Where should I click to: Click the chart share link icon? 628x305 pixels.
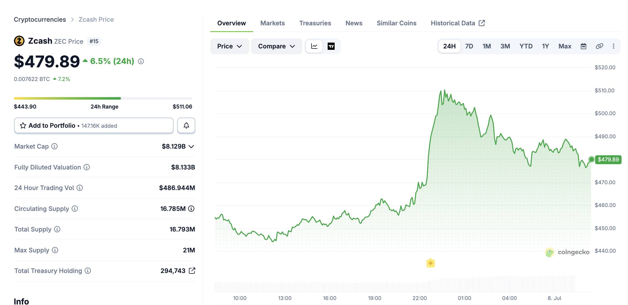(x=599, y=46)
